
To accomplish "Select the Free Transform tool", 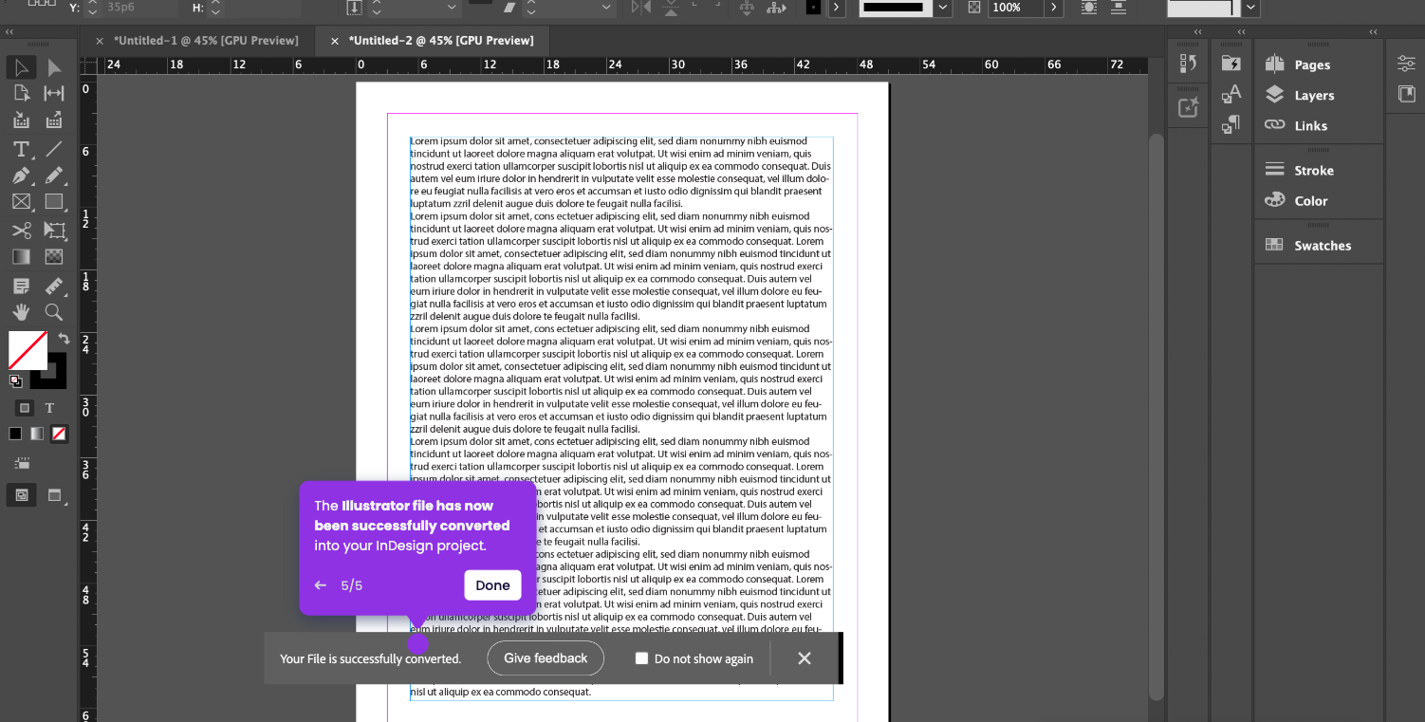I will (x=54, y=231).
